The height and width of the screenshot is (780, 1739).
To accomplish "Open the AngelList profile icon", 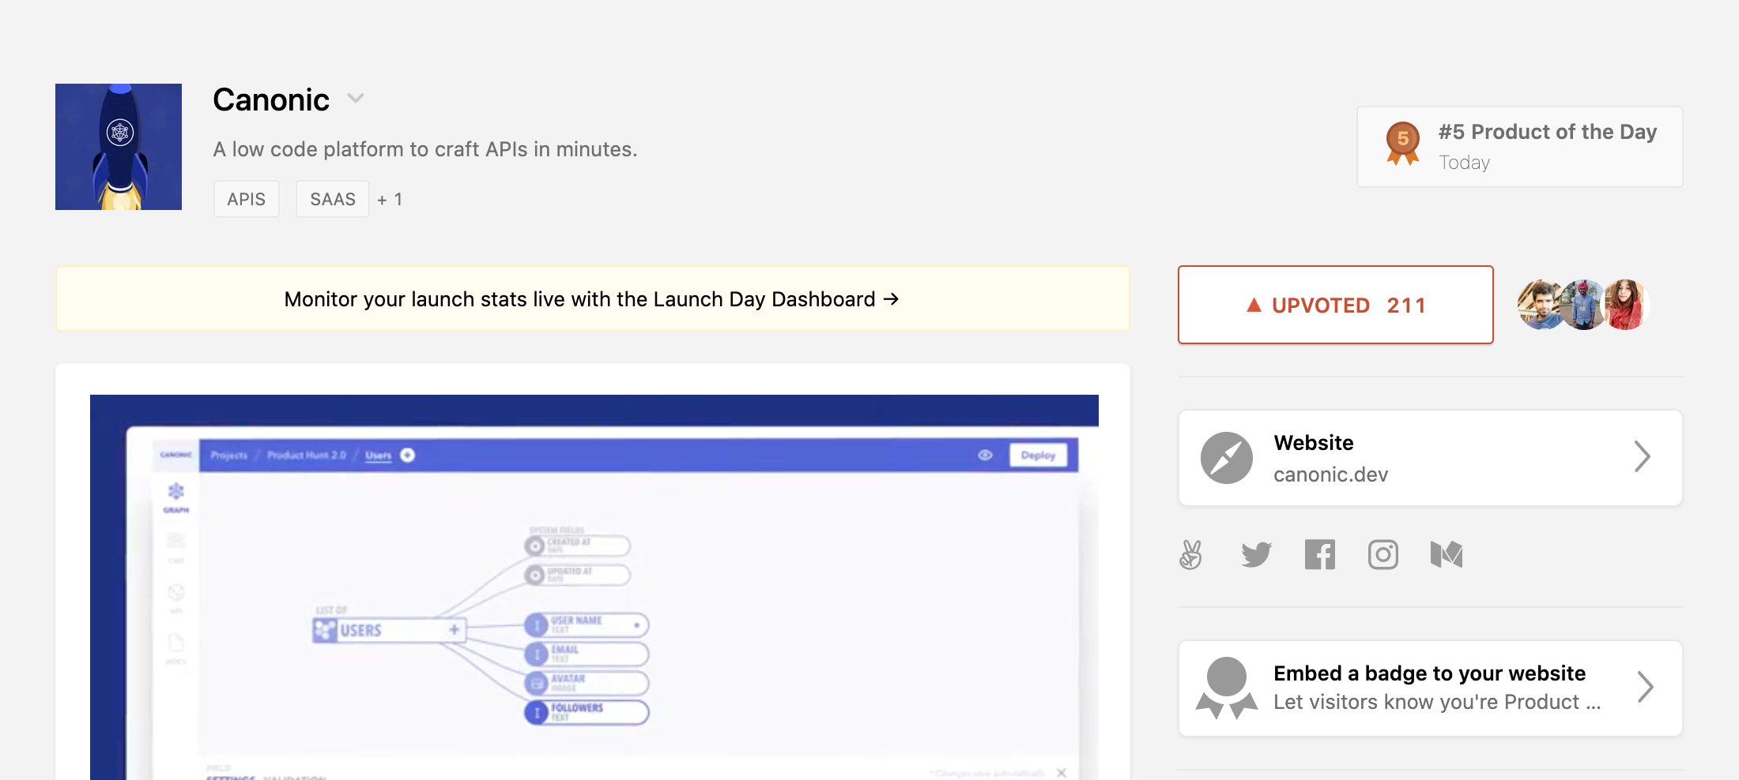I will tap(1190, 554).
